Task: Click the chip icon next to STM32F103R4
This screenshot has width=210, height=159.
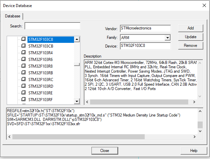Action: [x=23, y=53]
